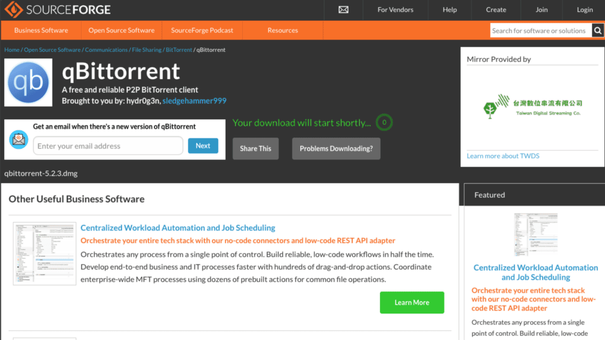Click Login in the header
The image size is (605, 340).
[x=584, y=9]
